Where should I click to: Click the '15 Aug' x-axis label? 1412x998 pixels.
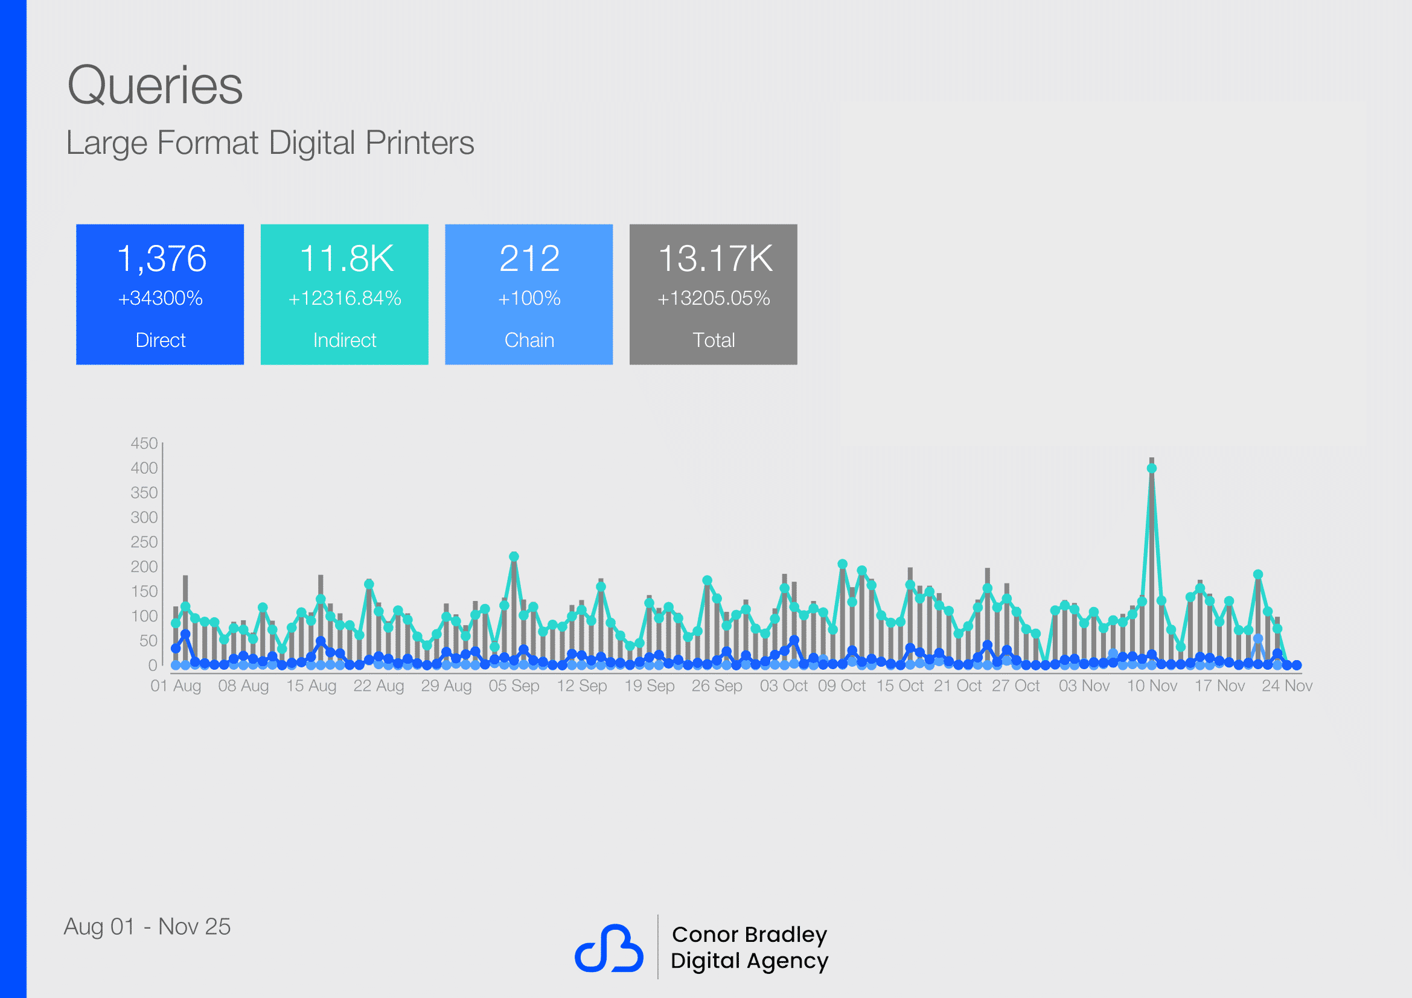(x=311, y=686)
